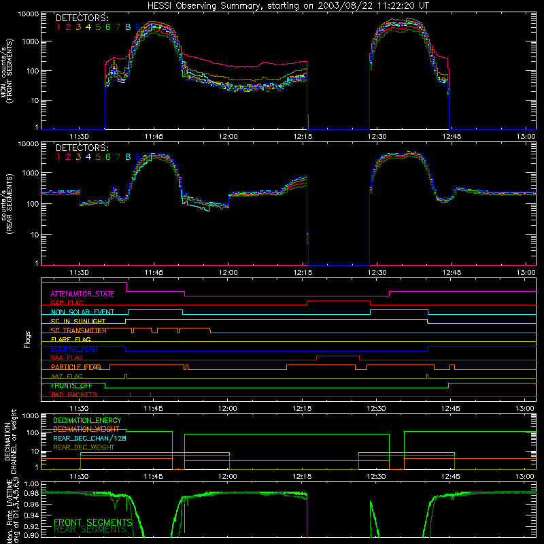The height and width of the screenshot is (544, 544).
Task: Select red detector 1 number in front segments legend
Action: click(58, 27)
